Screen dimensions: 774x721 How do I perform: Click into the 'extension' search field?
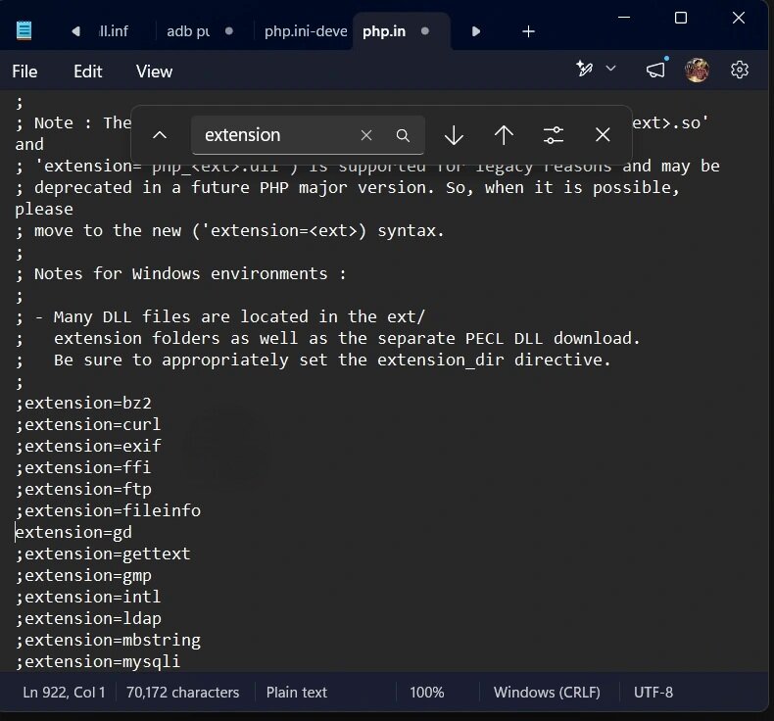point(276,135)
